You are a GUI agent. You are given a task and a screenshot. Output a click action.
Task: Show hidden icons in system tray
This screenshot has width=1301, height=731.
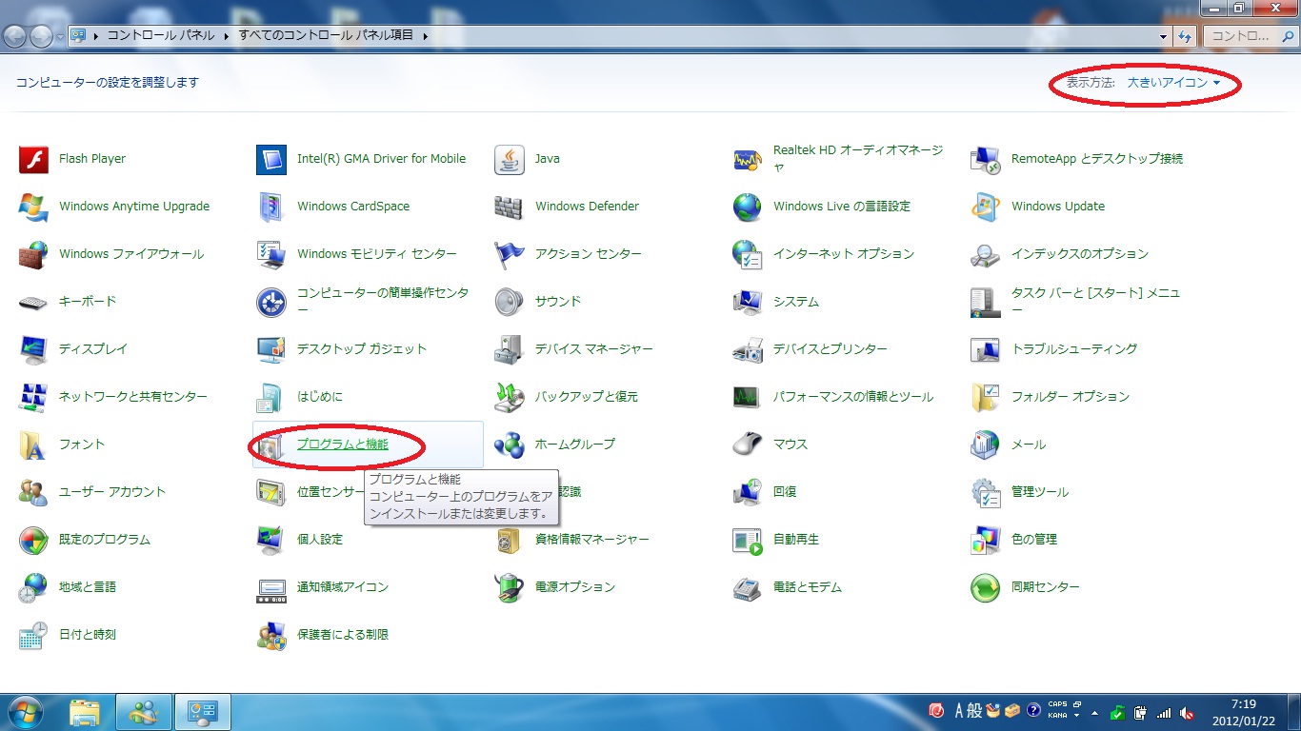click(1094, 713)
